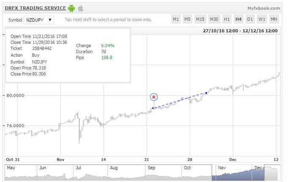Click the date range 27/10/16 12:00 - 12/12/16 12:00

[240, 31]
